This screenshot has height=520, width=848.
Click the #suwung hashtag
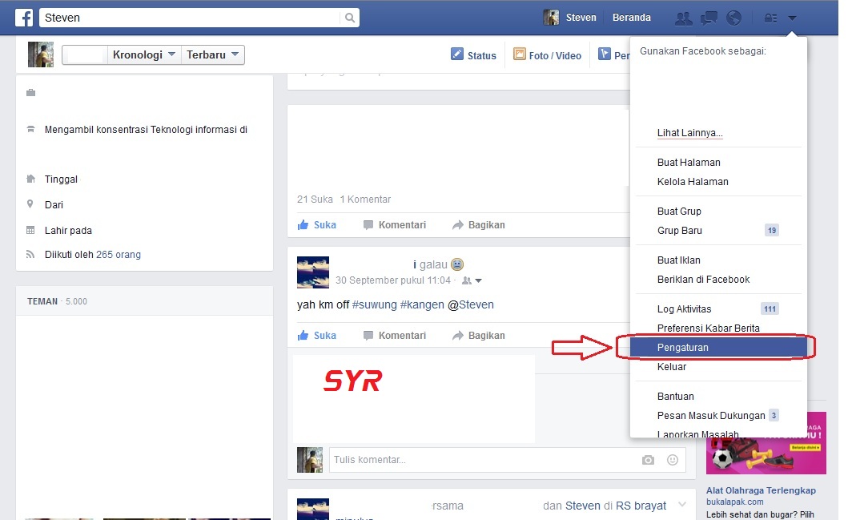tap(374, 304)
